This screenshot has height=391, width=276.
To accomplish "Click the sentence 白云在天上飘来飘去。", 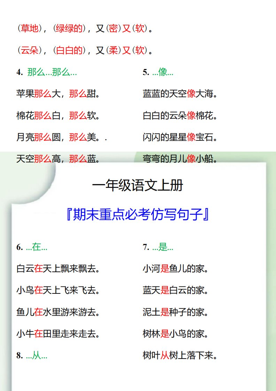I will coord(58,269).
